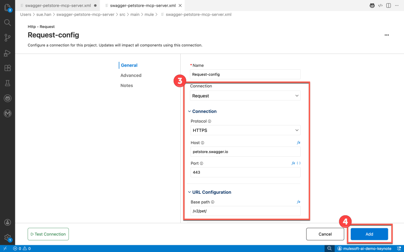Open the Connection type dropdown showing Request
Viewport: 404px width, 252px height.
click(245, 96)
